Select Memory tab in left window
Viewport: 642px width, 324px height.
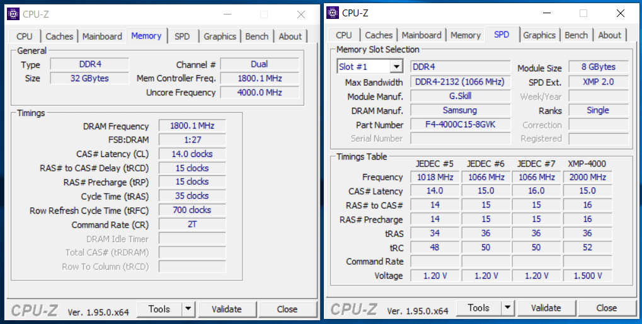click(146, 36)
